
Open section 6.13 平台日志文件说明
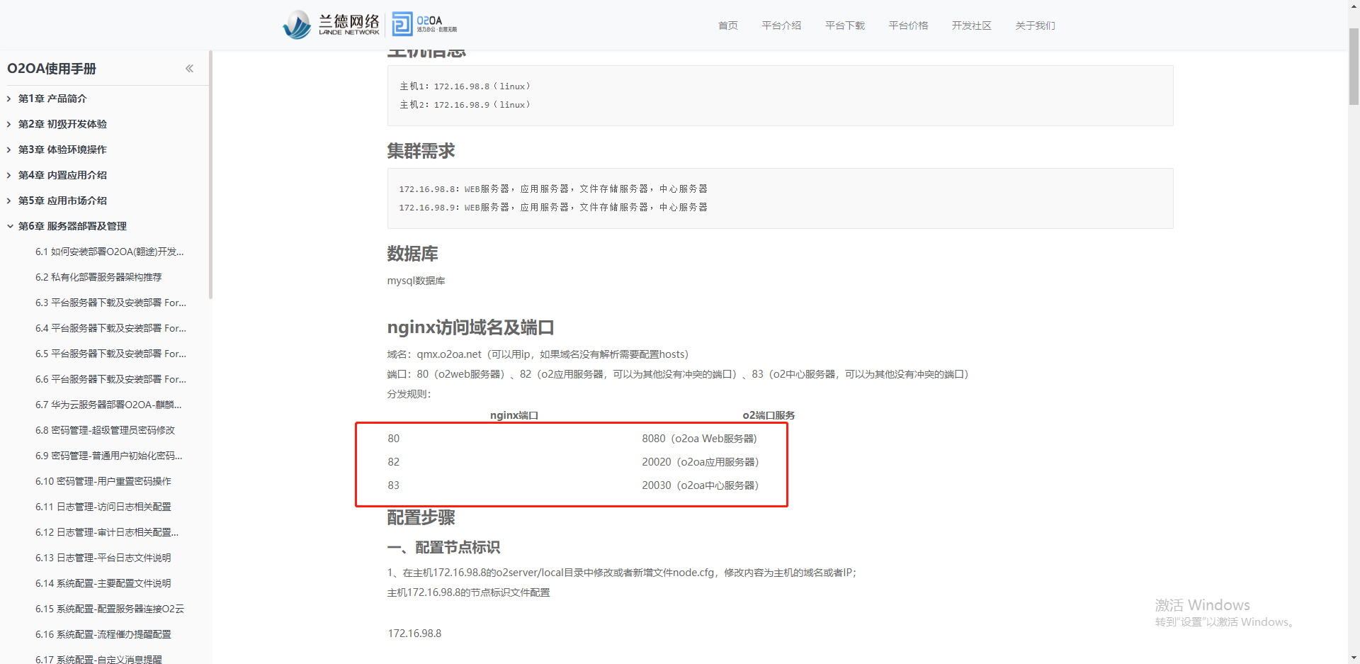(x=103, y=558)
